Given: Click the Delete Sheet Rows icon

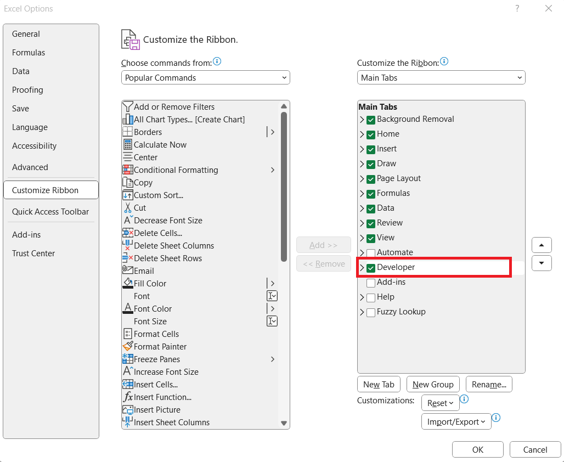Looking at the screenshot, I should tap(128, 258).
